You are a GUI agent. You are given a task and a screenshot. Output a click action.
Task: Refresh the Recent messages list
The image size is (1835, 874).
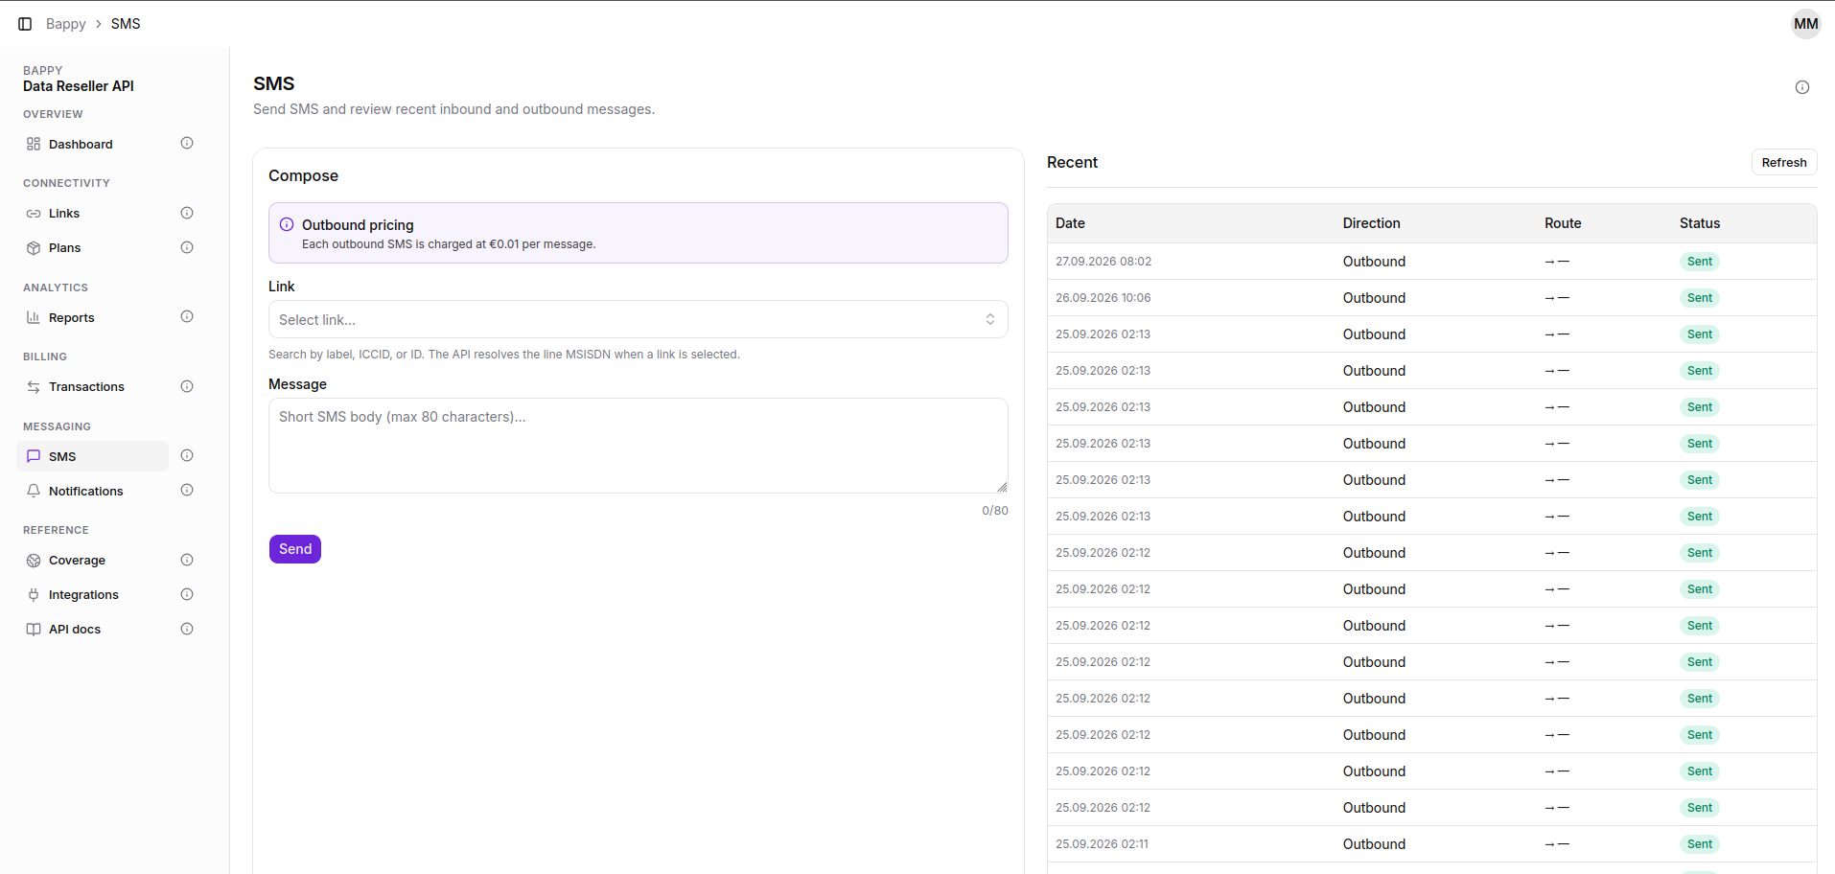click(1784, 163)
